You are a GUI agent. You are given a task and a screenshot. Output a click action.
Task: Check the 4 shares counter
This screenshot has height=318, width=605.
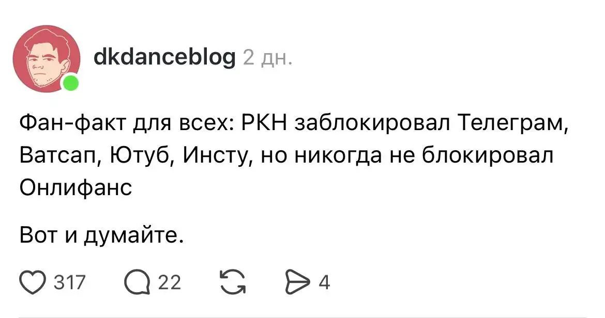323,282
